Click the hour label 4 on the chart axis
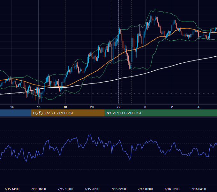The height and width of the screenshot is (192, 217). tap(198, 107)
